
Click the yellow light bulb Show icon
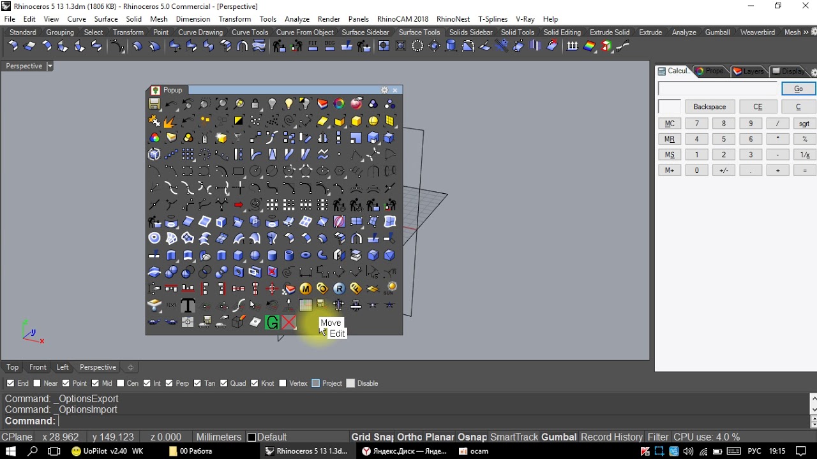pos(289,104)
